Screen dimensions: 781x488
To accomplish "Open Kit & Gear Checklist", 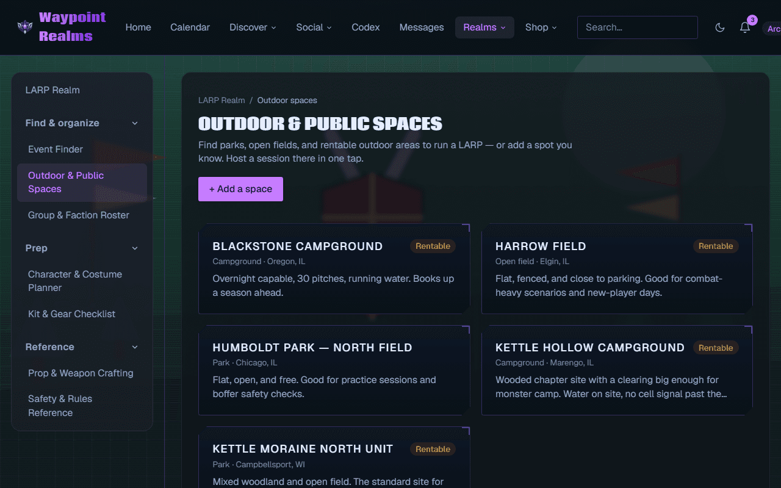I will [82, 314].
